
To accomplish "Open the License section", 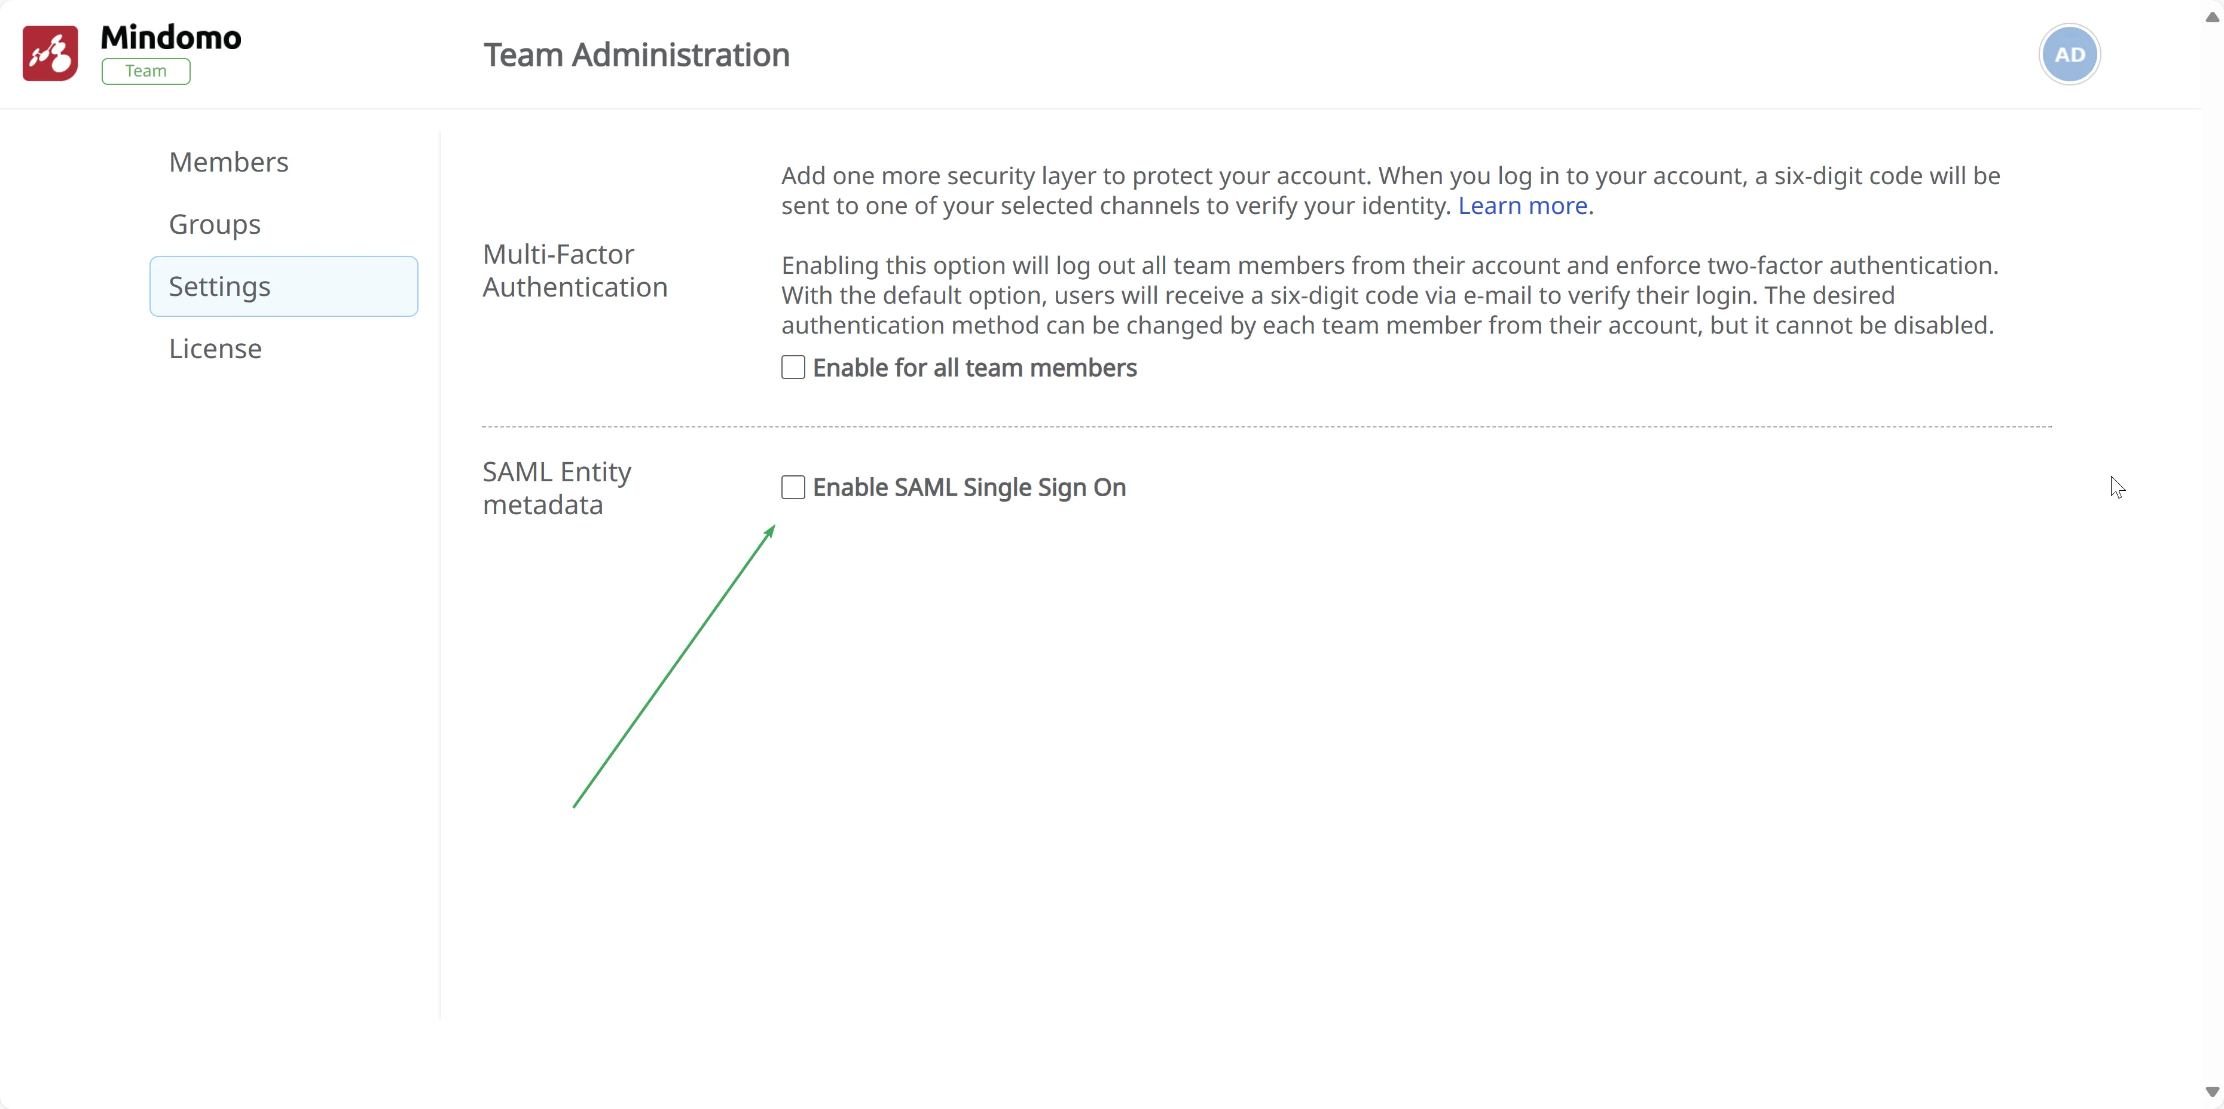I will coord(215,349).
